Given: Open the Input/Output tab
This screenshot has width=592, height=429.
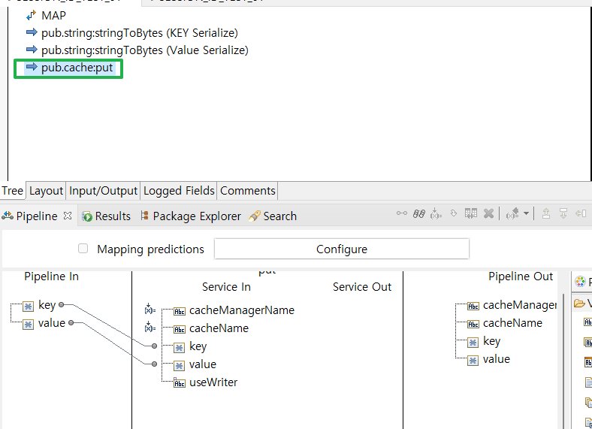Looking at the screenshot, I should coord(104,191).
